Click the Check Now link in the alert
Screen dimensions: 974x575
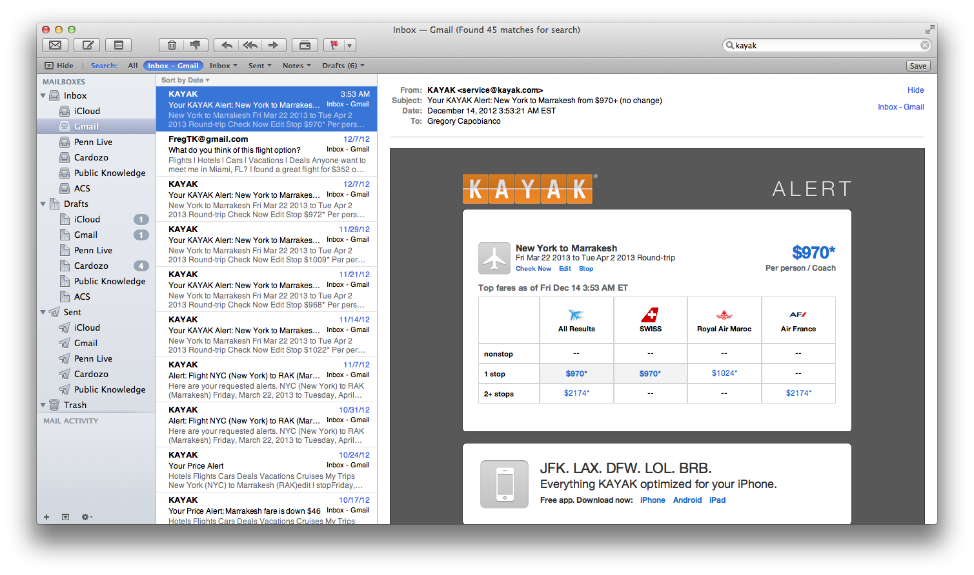(x=533, y=269)
